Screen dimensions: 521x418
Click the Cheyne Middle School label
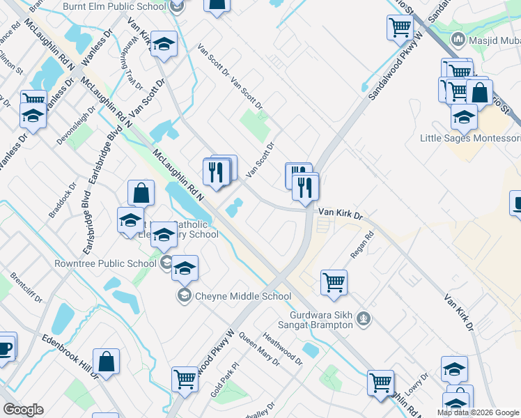[243, 296]
